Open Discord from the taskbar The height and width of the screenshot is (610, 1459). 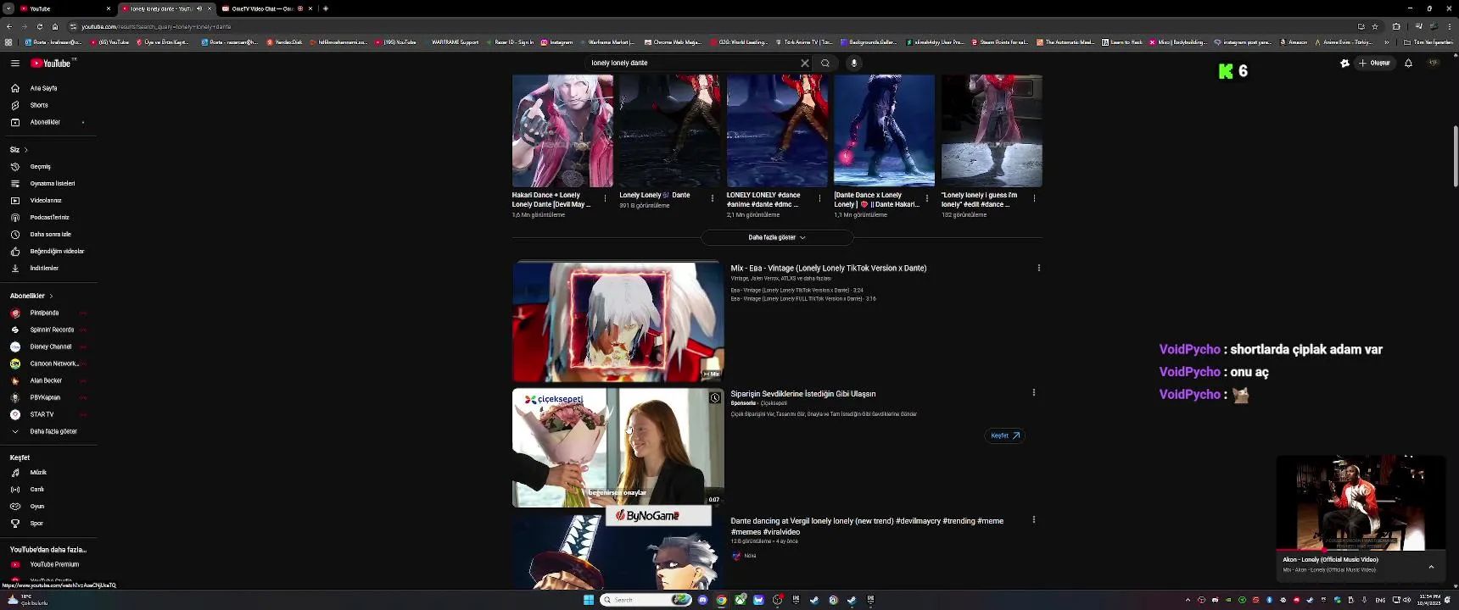702,600
